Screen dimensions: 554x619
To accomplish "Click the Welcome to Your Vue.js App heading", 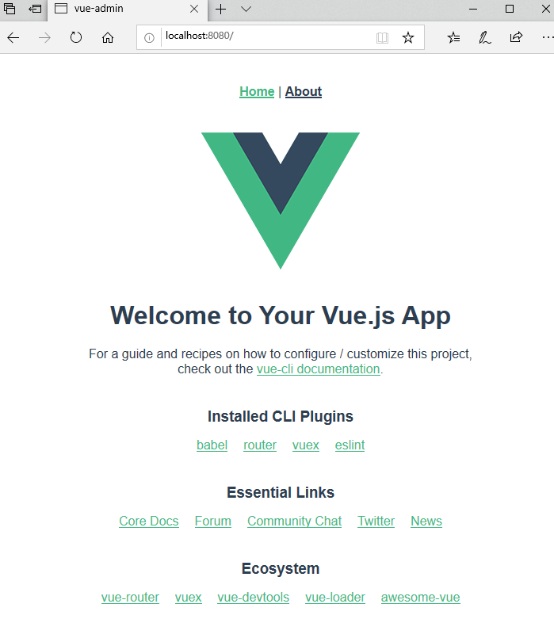I will [x=281, y=315].
